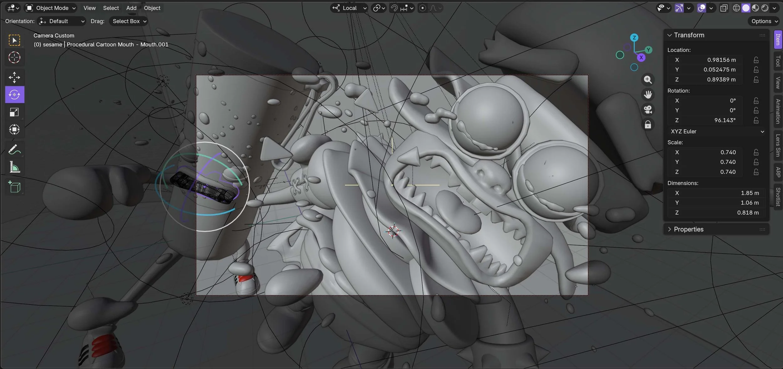Expand the Properties panel
Viewport: 783px width, 369px height.
point(688,229)
